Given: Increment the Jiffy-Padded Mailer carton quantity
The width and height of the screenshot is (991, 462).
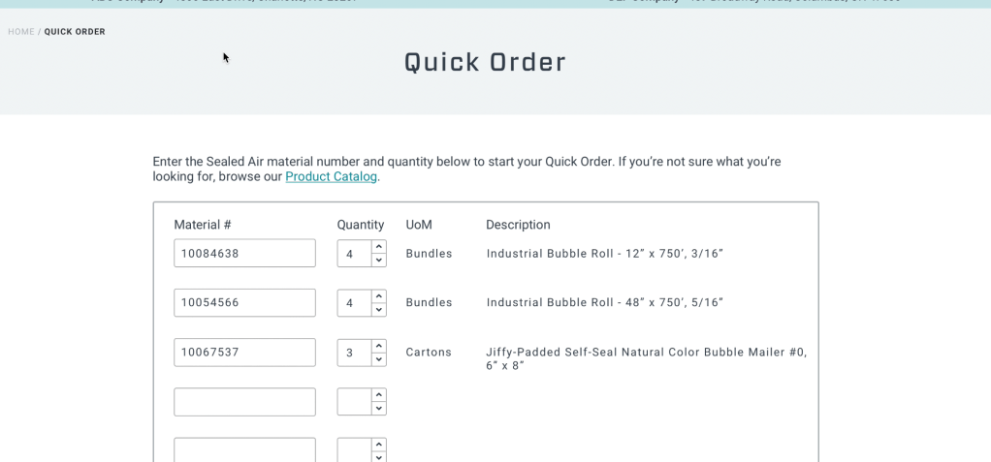Looking at the screenshot, I should [379, 346].
